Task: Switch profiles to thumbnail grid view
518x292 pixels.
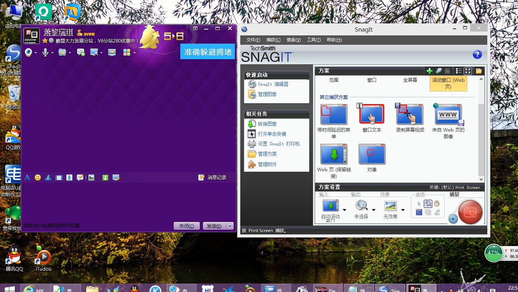Action: tap(468, 71)
